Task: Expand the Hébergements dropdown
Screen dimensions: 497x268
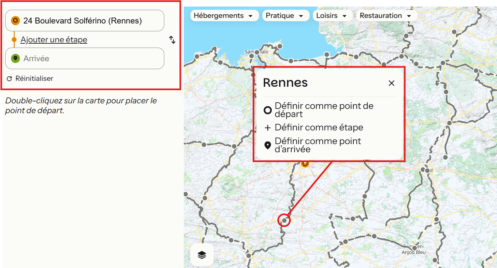Action: tap(224, 16)
